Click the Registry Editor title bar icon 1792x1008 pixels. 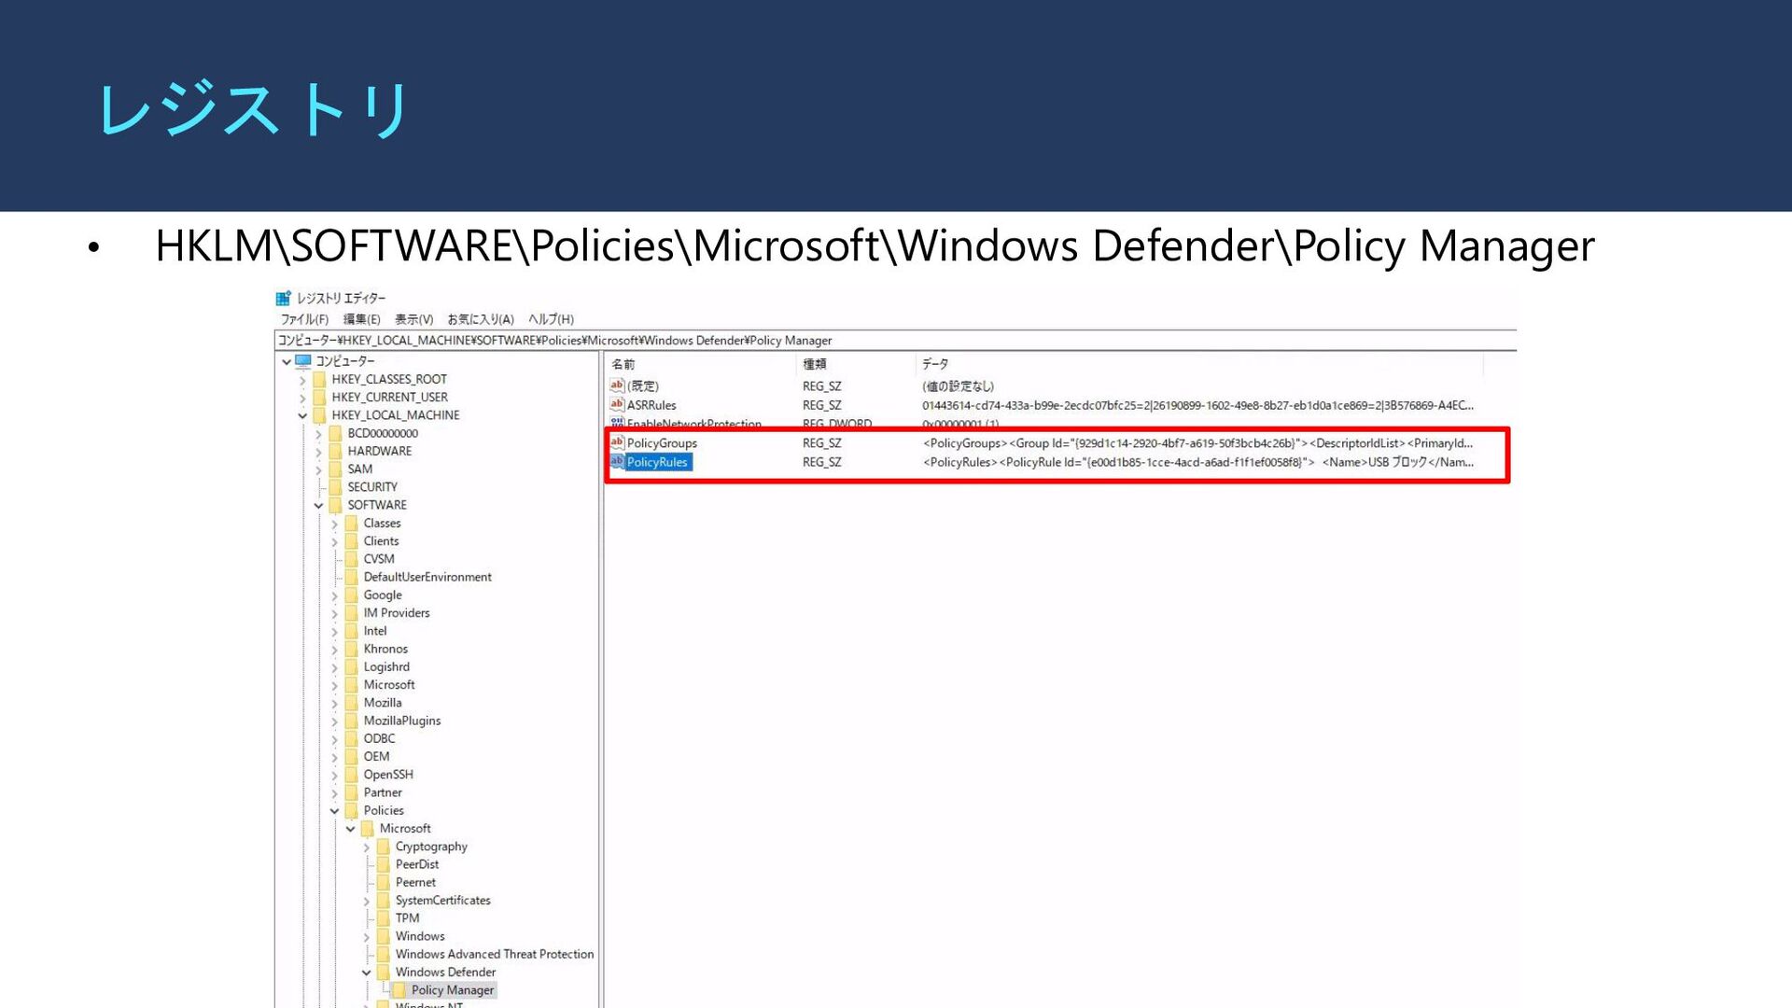pyautogui.click(x=283, y=299)
